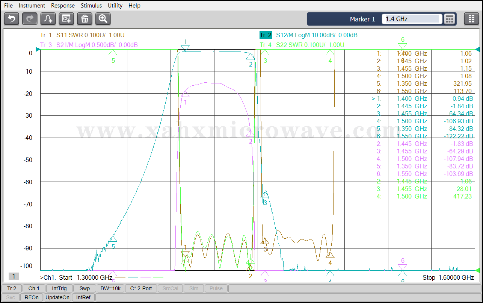Click the trash delete icon

pos(85,19)
